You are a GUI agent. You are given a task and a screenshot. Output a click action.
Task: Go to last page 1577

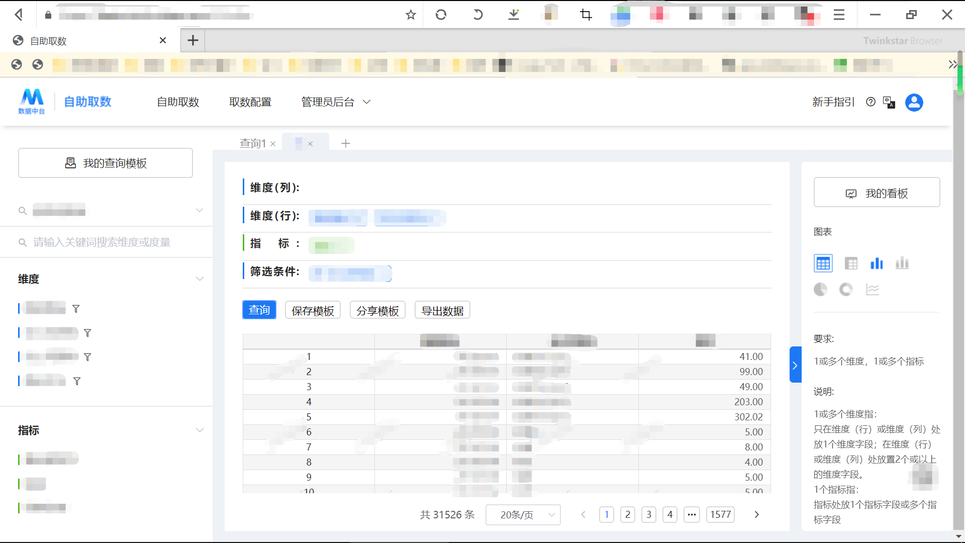(x=721, y=514)
